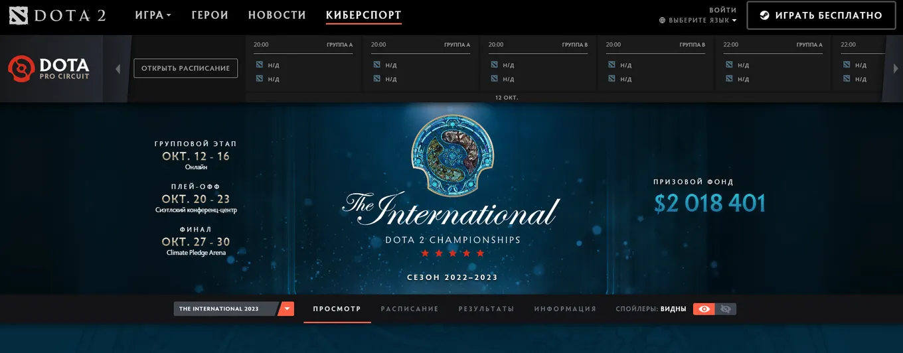This screenshot has height=353, width=903.
Task: Click the Dota 2 logo in header
Action: point(58,15)
